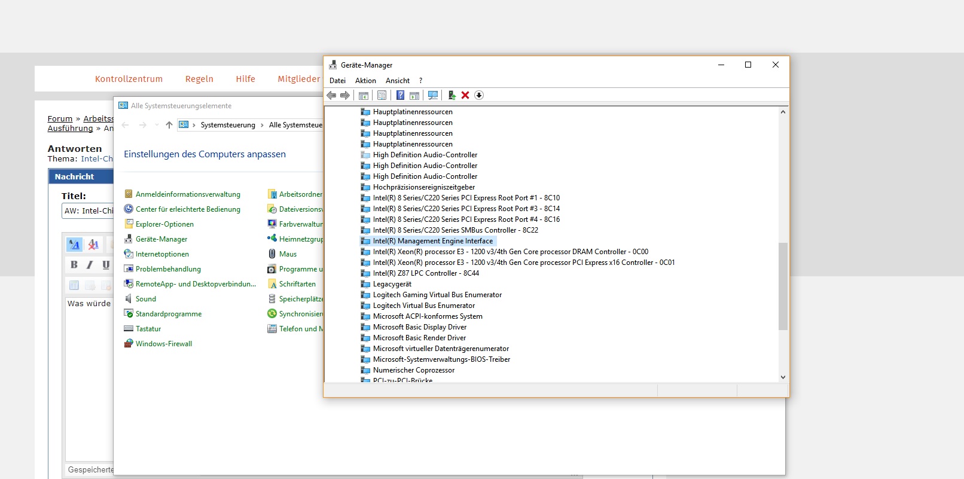The height and width of the screenshot is (479, 964).
Task: Select Hochpräzisionsereigniszeitgeber device
Action: point(424,187)
